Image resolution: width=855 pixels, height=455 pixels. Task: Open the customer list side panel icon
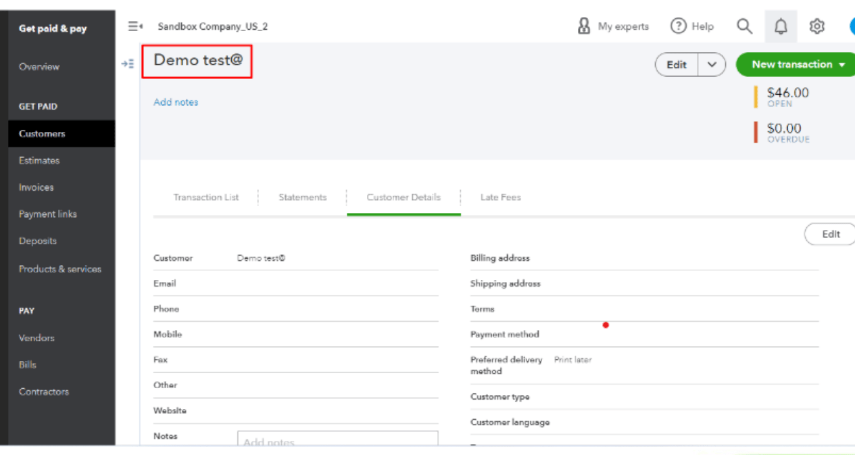tap(128, 64)
